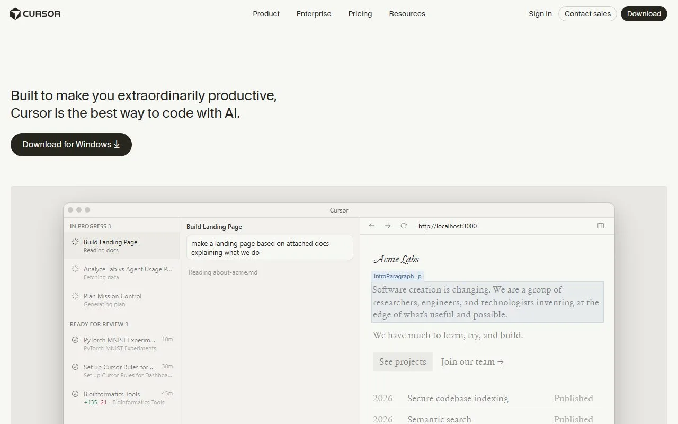The width and height of the screenshot is (678, 424).
Task: Select Enterprise in the navigation bar
Action: [314, 14]
